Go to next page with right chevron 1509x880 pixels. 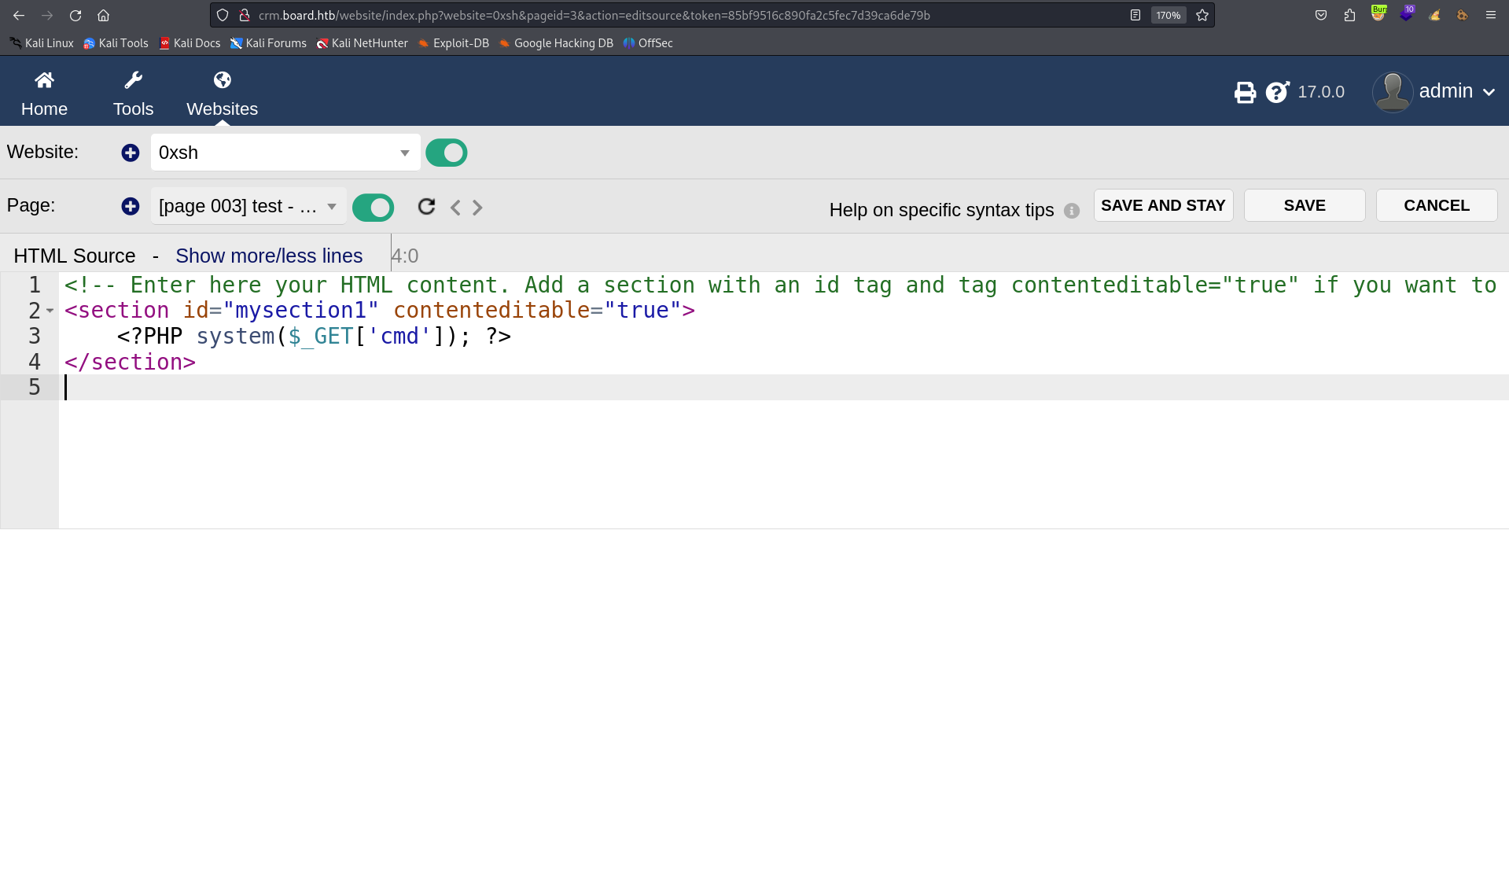[477, 207]
